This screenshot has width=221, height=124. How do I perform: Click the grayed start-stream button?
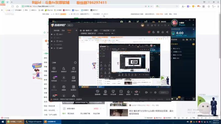coord(164,92)
